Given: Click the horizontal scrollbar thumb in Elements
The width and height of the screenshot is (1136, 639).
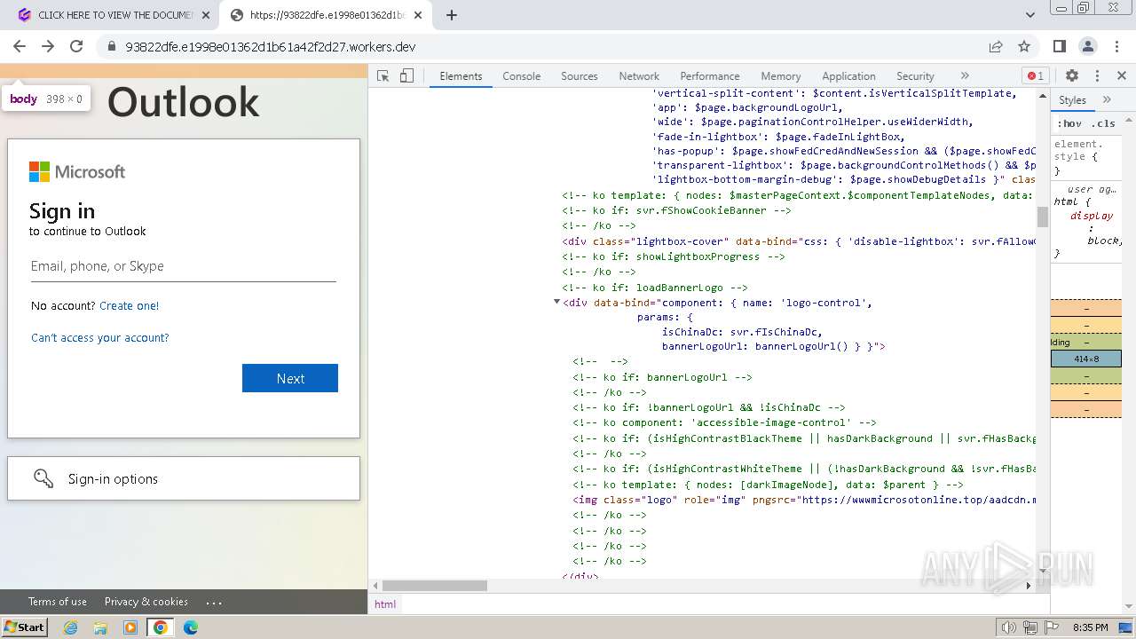Looking at the screenshot, I should (435, 586).
